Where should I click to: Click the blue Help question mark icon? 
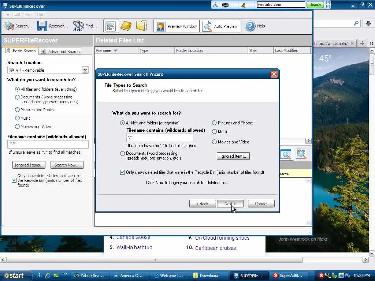click(250, 26)
